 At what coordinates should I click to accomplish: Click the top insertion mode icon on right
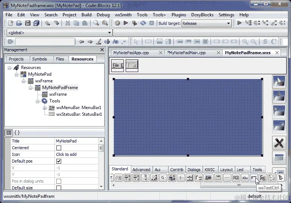point(279,82)
